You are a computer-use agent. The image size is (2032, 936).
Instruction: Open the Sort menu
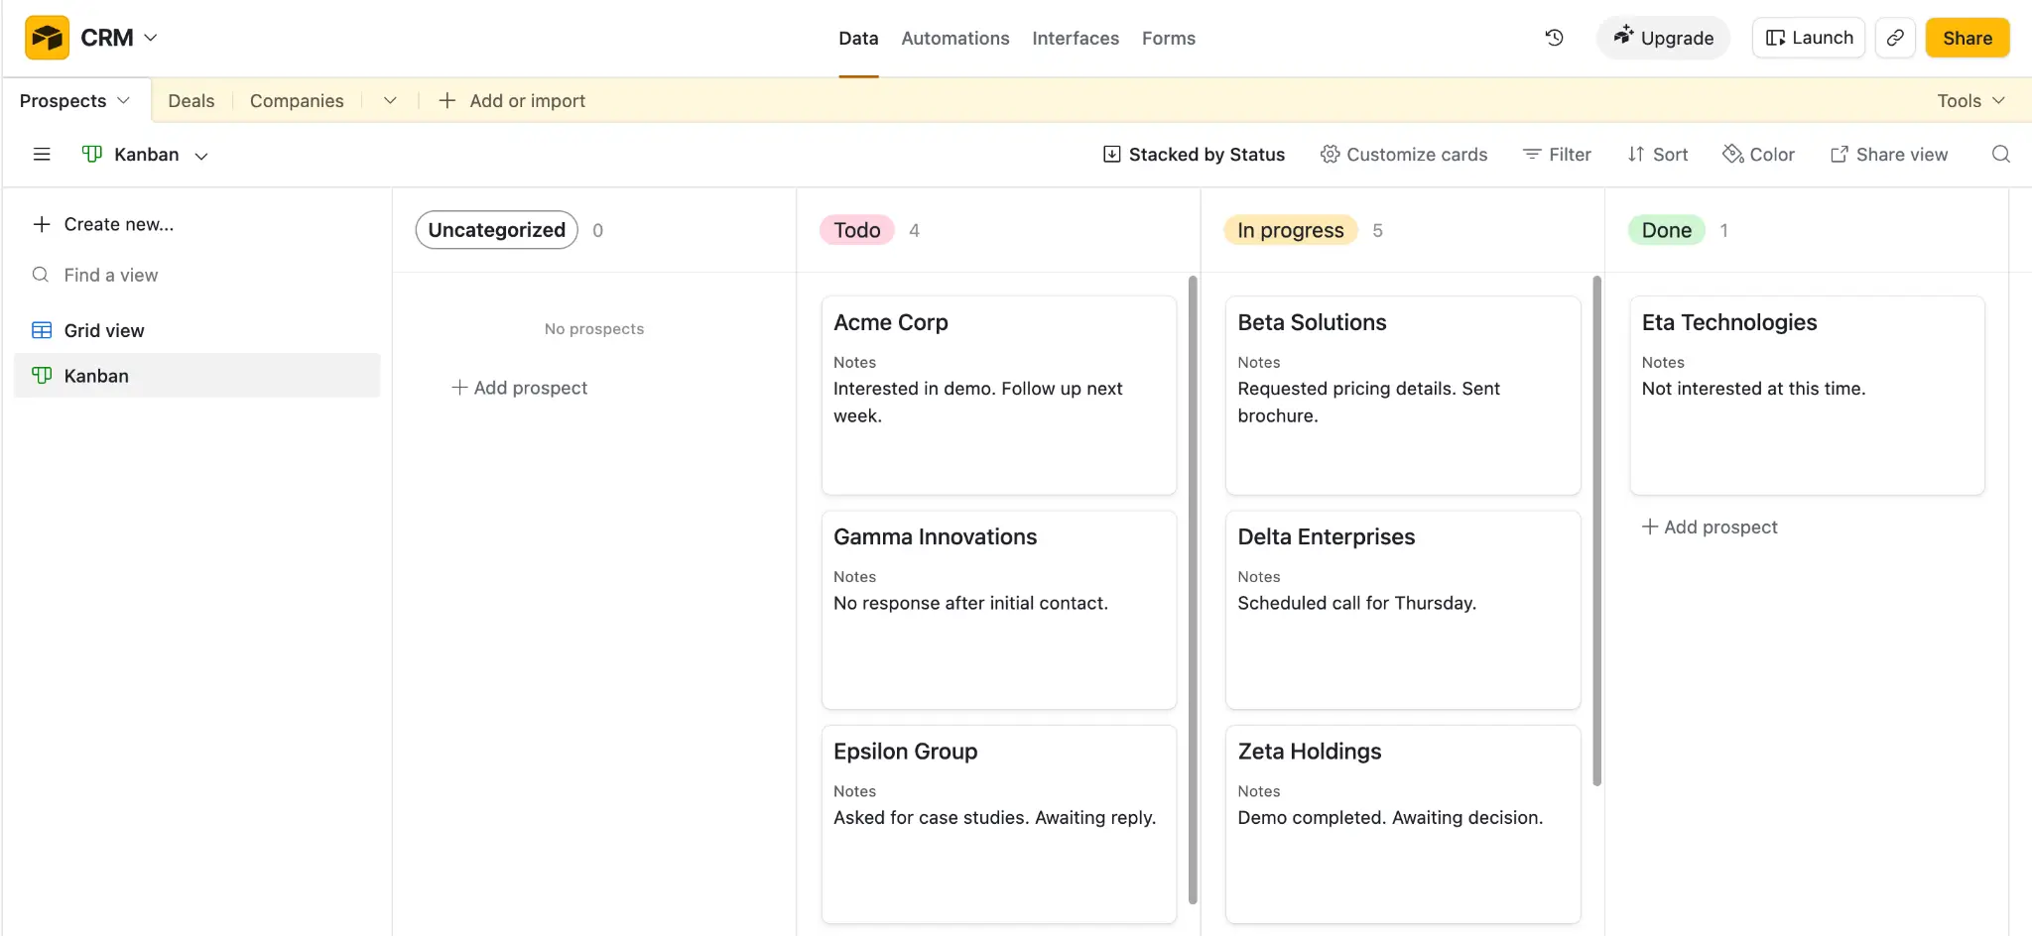click(1658, 154)
